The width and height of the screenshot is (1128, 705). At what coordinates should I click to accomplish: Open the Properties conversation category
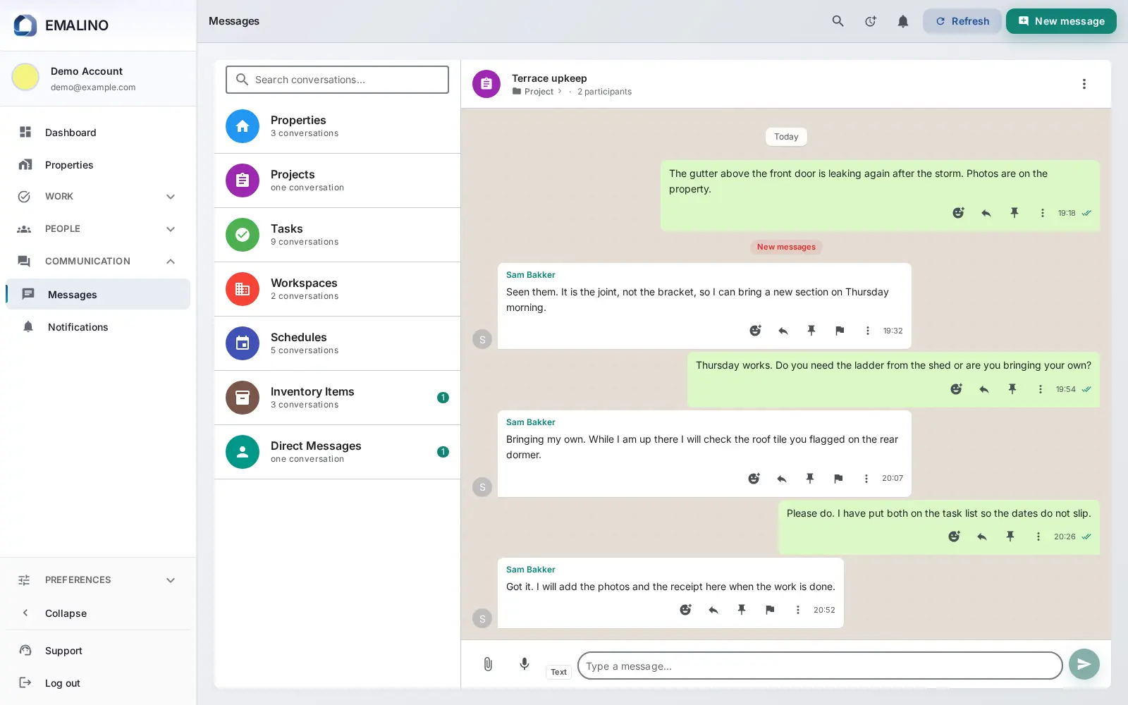point(337,126)
